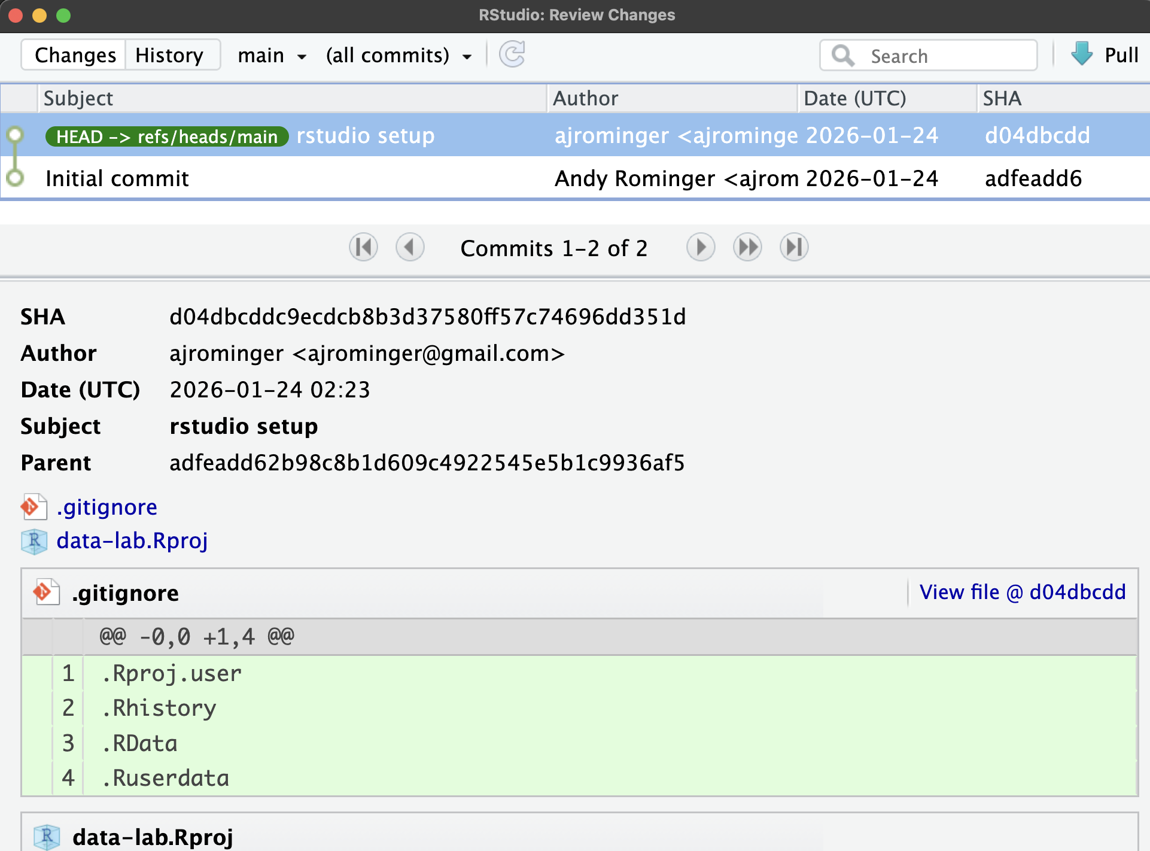Open View file @ d04dbcdd link
The height and width of the screenshot is (851, 1150).
[1022, 592]
